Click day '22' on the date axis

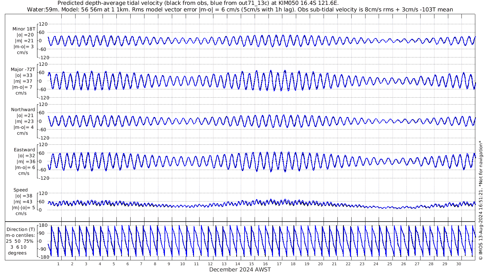[x=348, y=264]
